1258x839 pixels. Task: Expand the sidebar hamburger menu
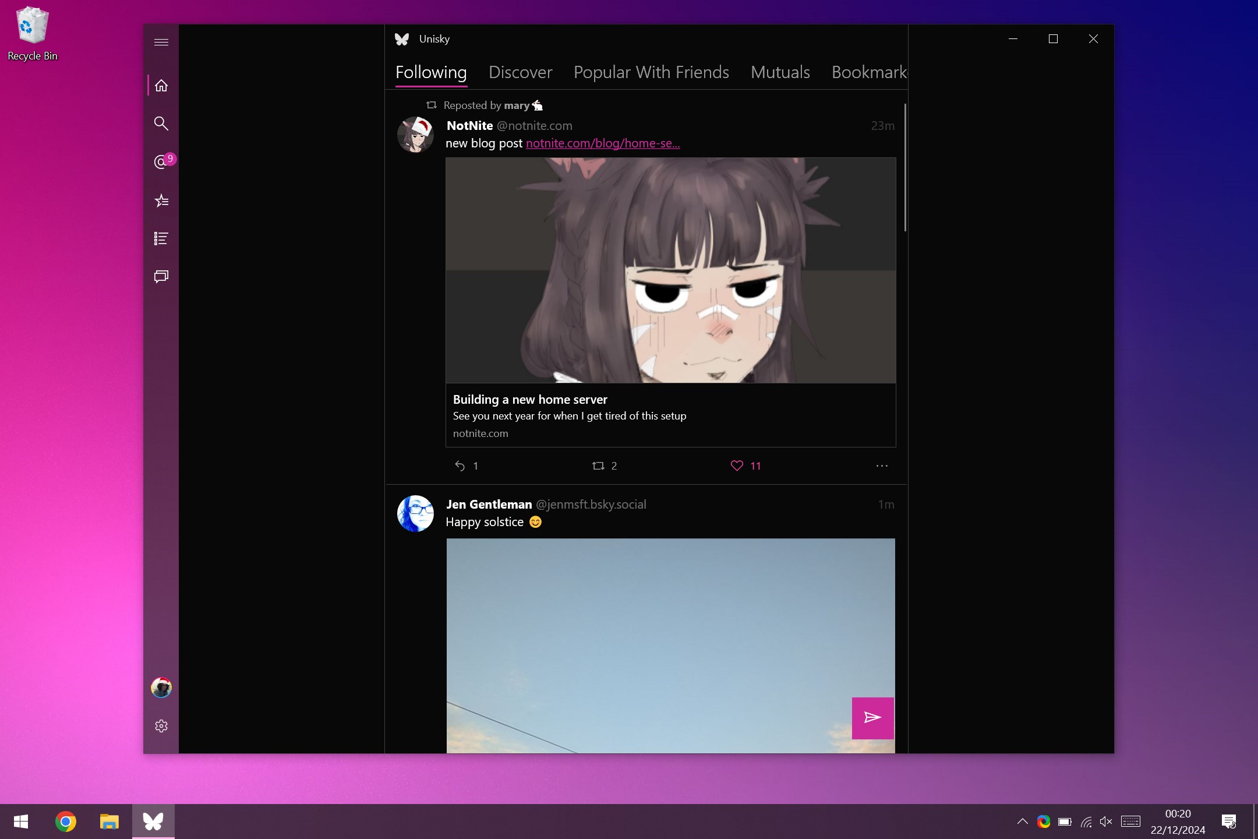pyautogui.click(x=161, y=42)
